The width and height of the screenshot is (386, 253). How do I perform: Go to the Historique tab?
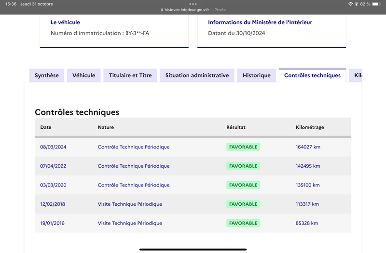(257, 76)
